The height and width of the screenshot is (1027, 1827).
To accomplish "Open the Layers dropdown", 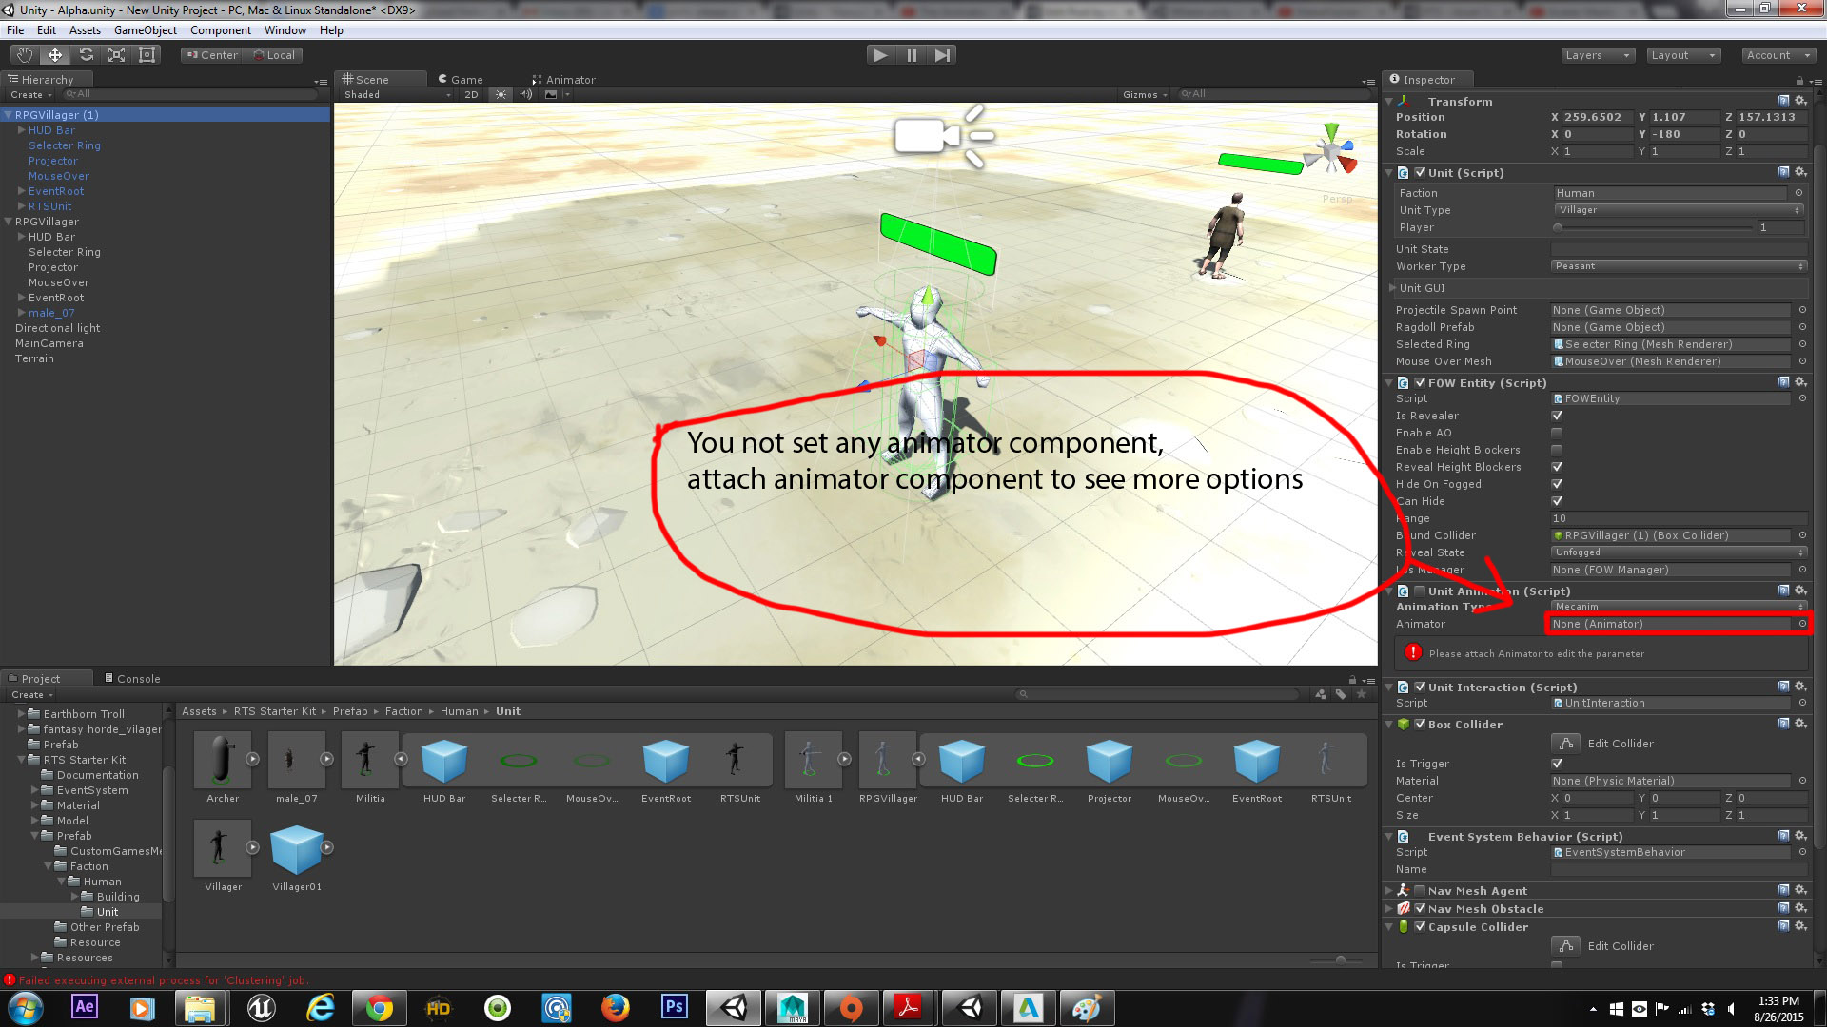I will (1597, 55).
